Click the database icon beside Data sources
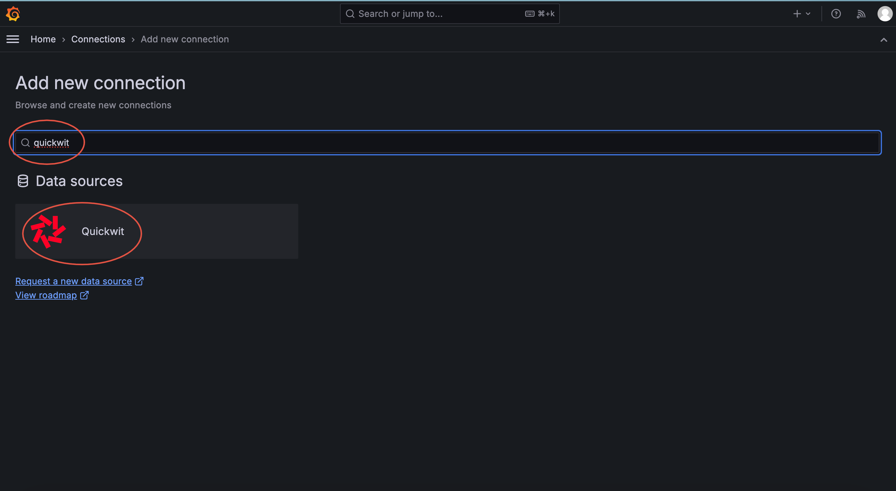The height and width of the screenshot is (491, 896). (x=23, y=181)
